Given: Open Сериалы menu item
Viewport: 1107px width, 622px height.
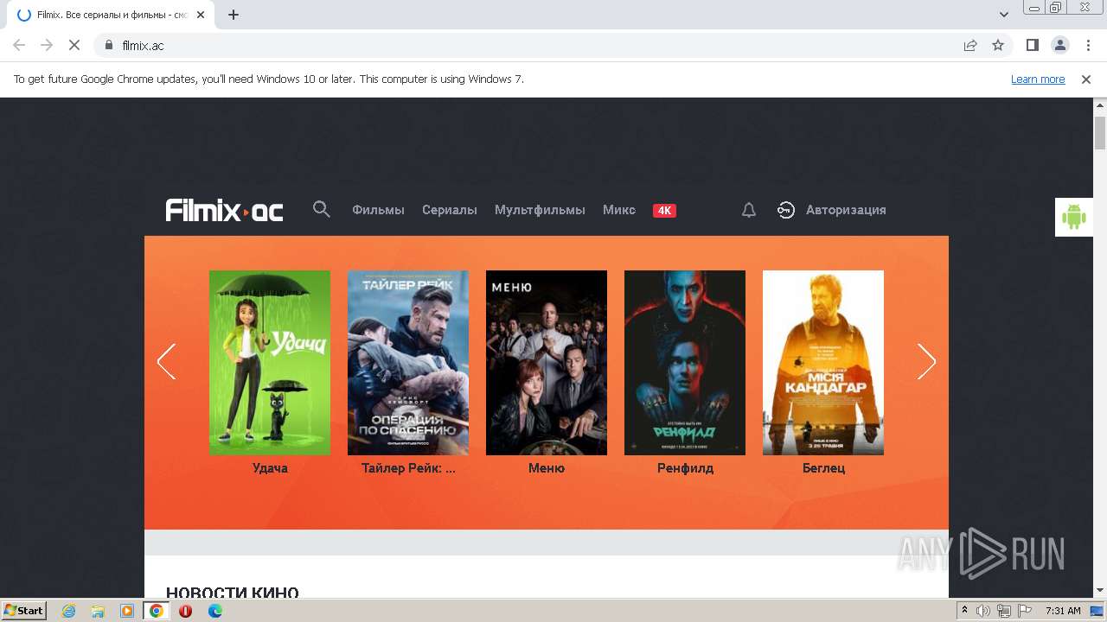Looking at the screenshot, I should point(450,210).
